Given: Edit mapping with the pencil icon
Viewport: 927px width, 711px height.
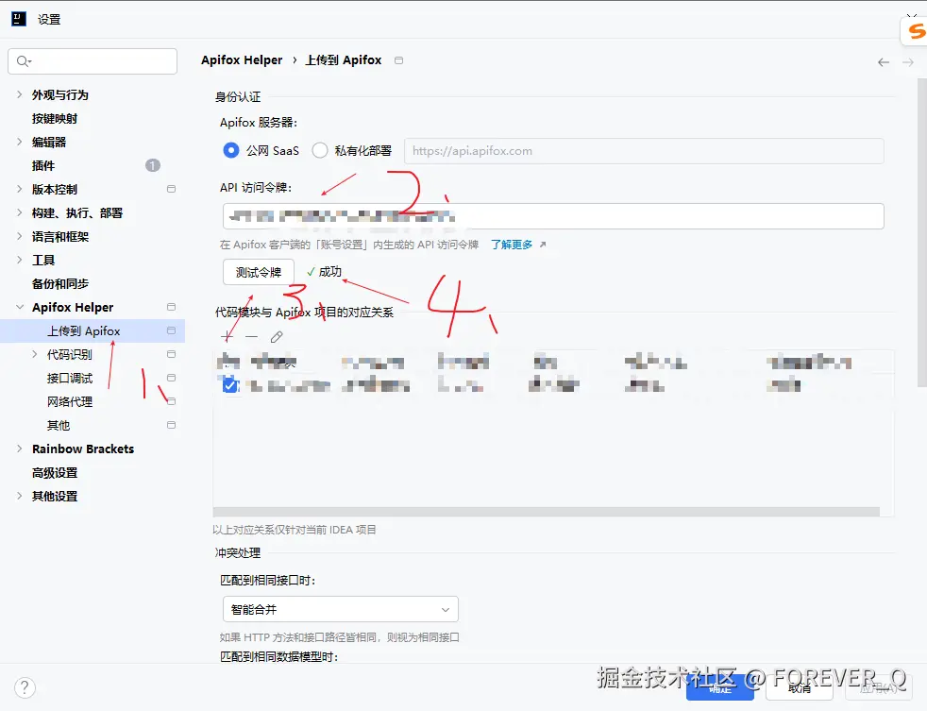Looking at the screenshot, I should (277, 336).
